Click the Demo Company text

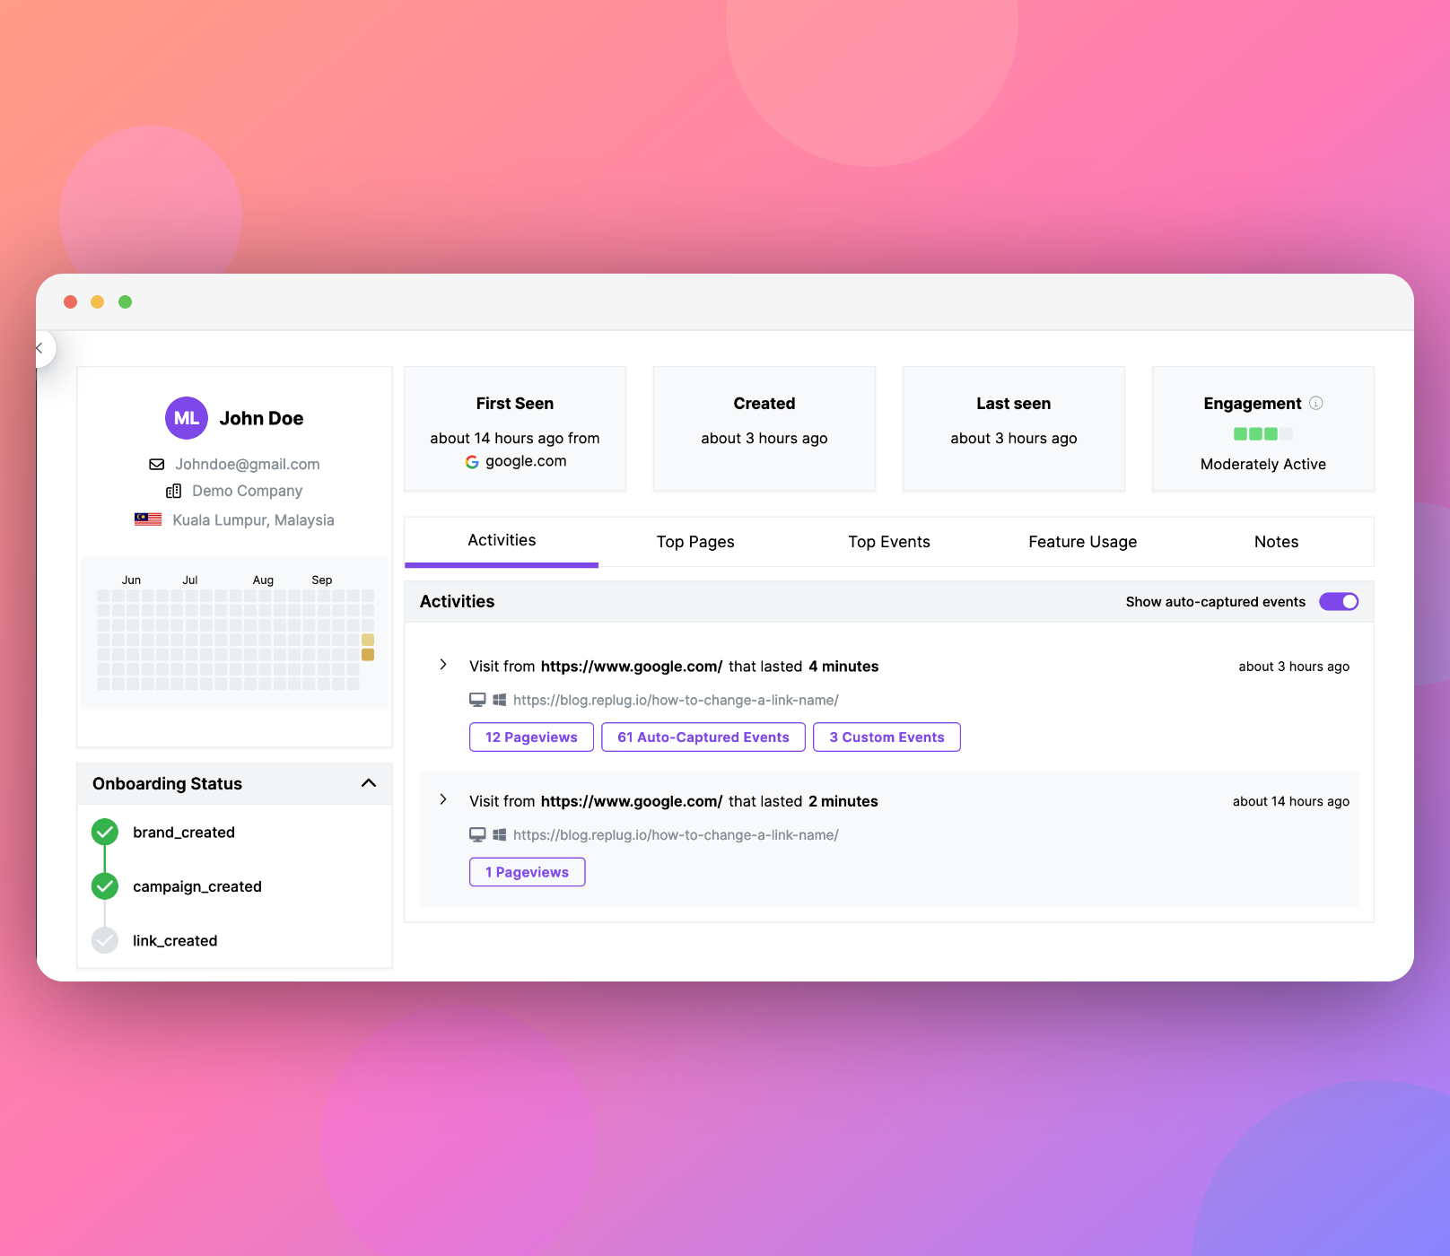248,491
